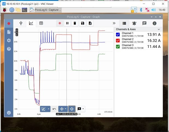
Task: Open the help question mark icon
Action: (x=9, y=49)
